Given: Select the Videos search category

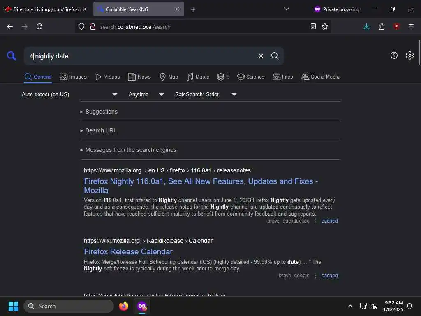Looking at the screenshot, I should click(107, 77).
